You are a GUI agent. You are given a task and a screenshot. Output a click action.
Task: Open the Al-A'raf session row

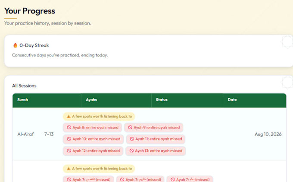150,134
